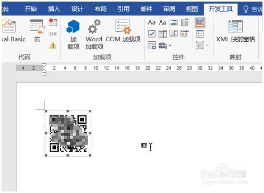Open Word 加载项 gear icon

pos(94,35)
